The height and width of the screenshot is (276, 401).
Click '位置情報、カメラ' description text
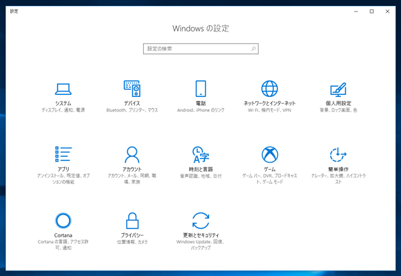(x=132, y=242)
